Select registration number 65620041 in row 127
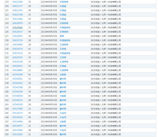This screenshot has height=137, width=158. (17, 36)
